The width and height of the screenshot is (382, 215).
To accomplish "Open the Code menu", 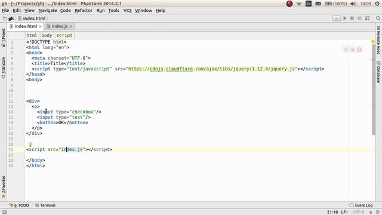I will (x=65, y=11).
